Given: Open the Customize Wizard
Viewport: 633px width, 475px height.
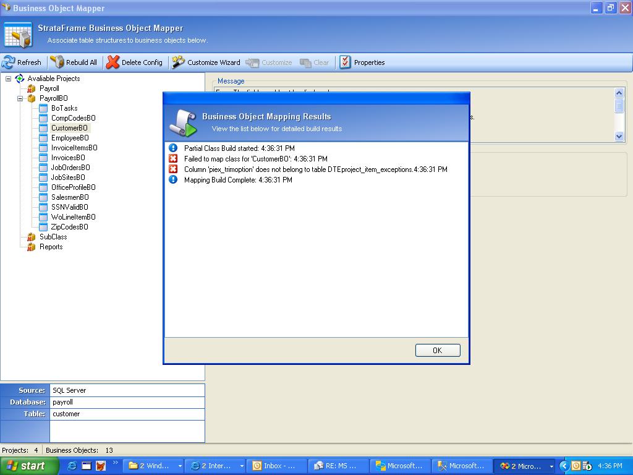Looking at the screenshot, I should pos(206,62).
